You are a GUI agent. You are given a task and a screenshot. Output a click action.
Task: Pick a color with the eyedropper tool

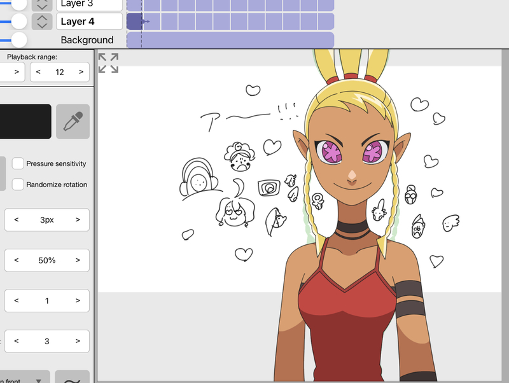[73, 122]
